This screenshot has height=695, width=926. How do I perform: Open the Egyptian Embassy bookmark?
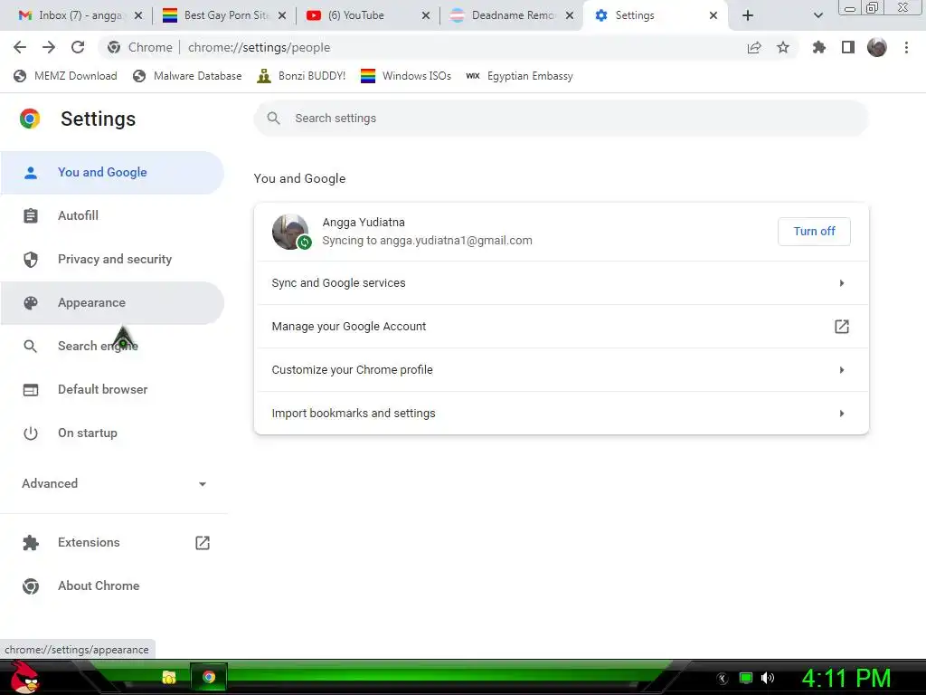519,76
